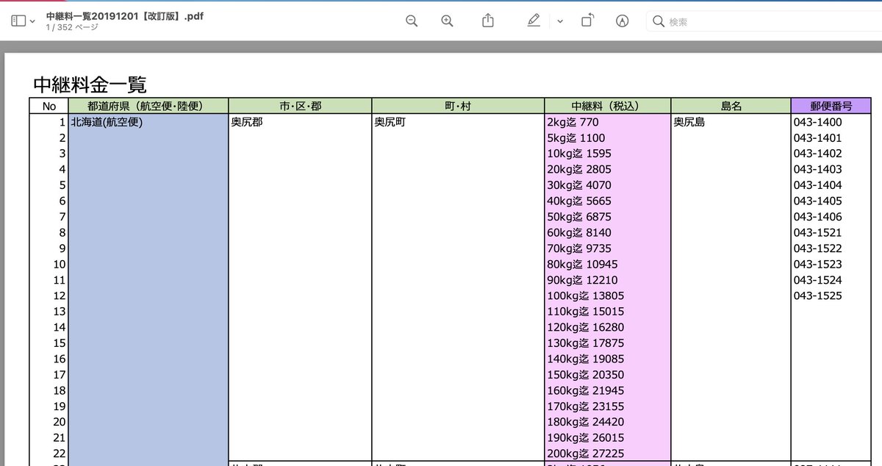Click postal code 043-1523
The height and width of the screenshot is (466, 882).
(x=818, y=264)
